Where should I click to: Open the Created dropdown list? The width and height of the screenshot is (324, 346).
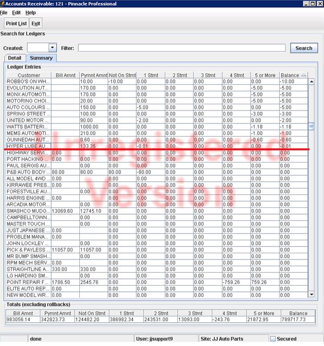pyautogui.click(x=52, y=48)
